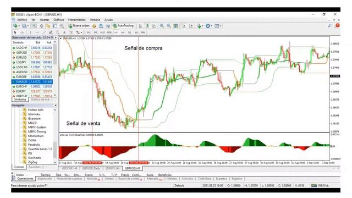Open the Favoritos tab in Navigator

tap(35, 167)
